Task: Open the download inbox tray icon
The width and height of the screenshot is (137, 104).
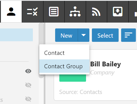Action: (118, 12)
